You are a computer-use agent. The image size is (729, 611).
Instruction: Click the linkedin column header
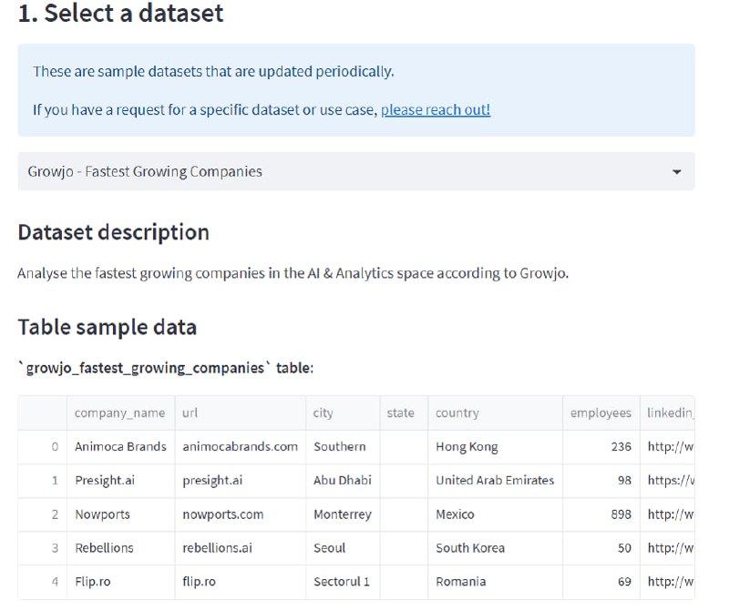coord(667,413)
